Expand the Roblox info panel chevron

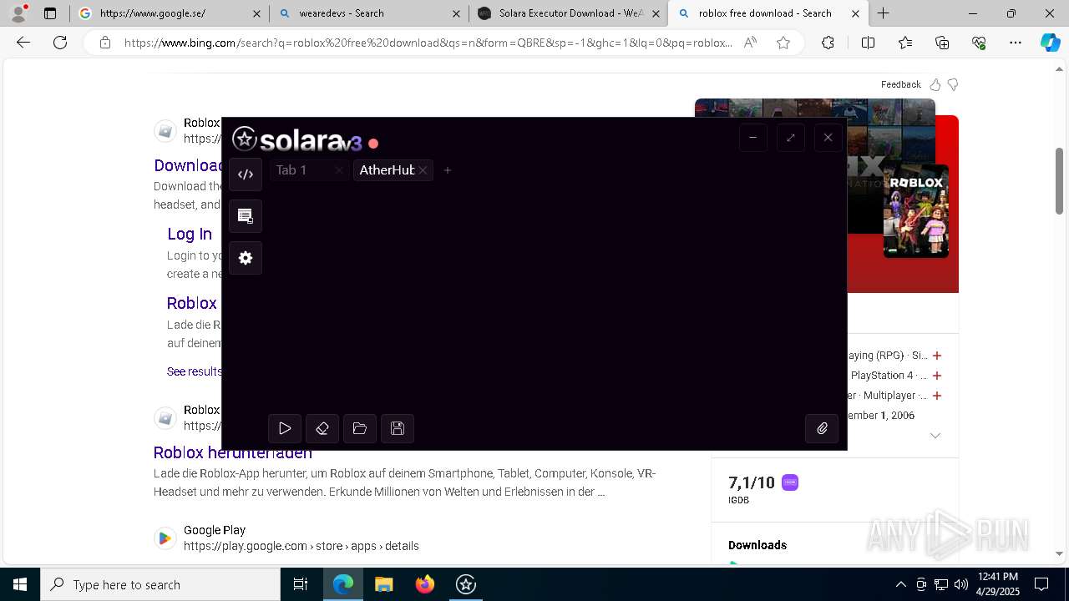(x=935, y=436)
